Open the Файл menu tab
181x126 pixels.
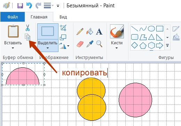coord(13,17)
